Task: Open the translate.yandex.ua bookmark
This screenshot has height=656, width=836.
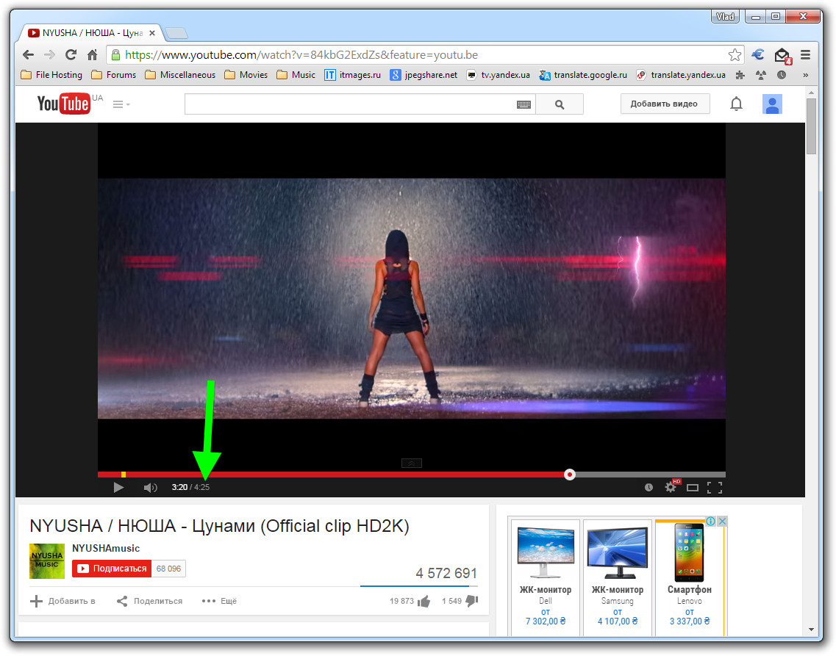Action: 681,74
